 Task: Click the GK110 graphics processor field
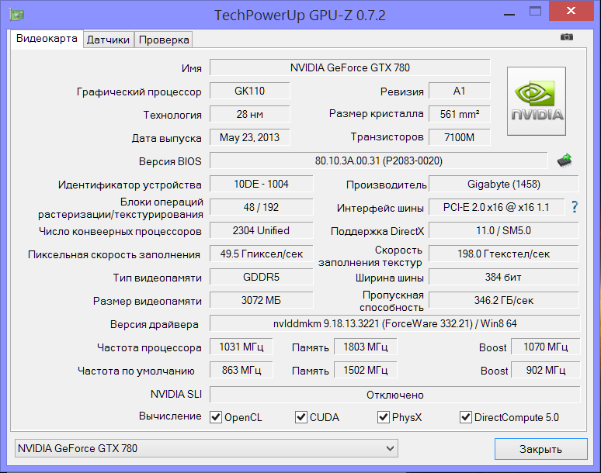[249, 91]
